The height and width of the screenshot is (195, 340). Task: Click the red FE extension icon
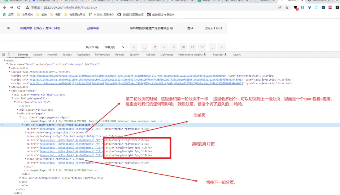pos(330,7)
